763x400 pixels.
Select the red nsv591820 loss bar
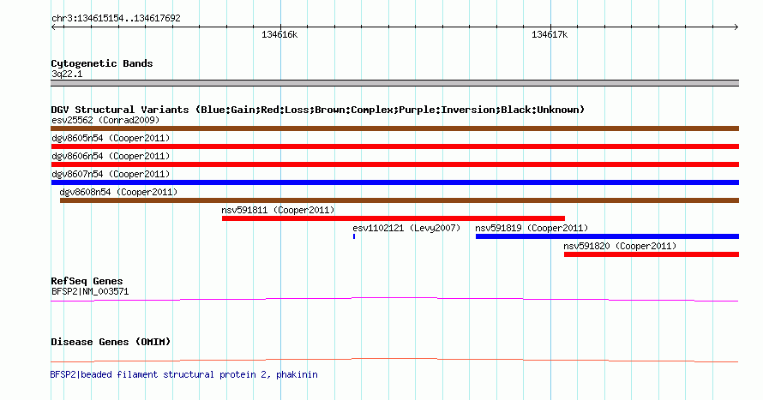(652, 254)
